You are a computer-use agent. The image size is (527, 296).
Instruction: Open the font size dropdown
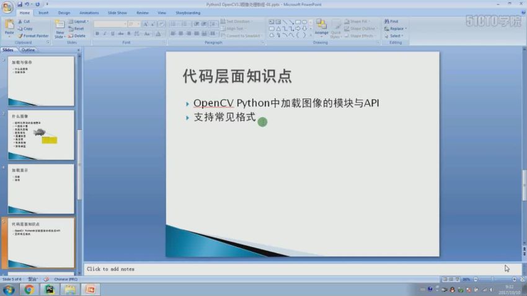[134, 24]
